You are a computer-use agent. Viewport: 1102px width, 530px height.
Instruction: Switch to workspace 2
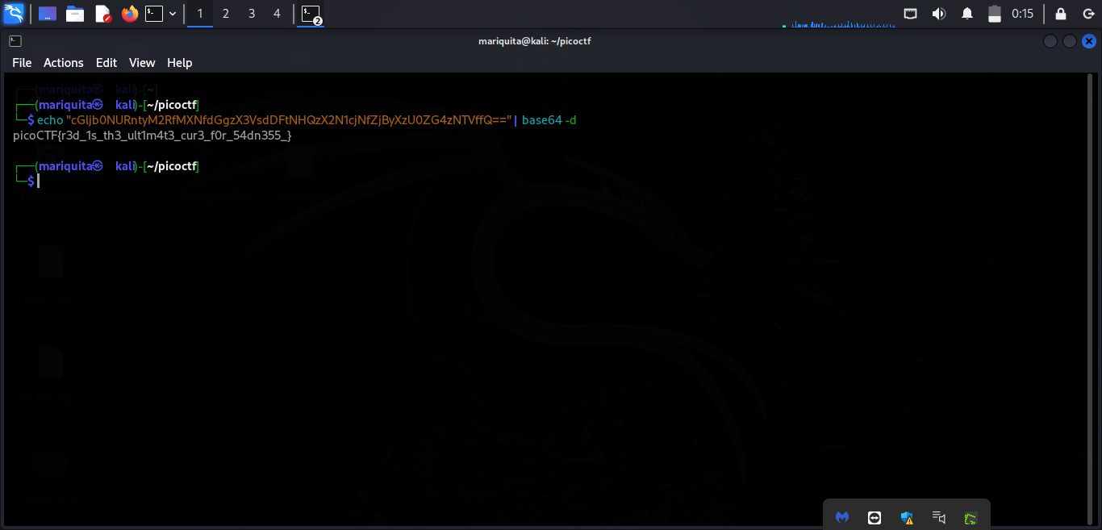[226, 14]
